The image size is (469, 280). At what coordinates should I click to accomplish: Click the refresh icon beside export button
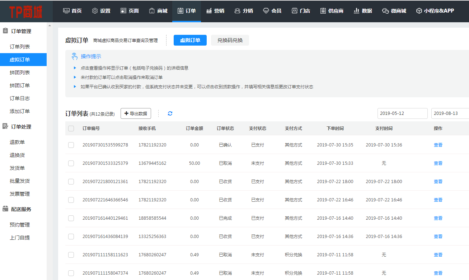170,113
